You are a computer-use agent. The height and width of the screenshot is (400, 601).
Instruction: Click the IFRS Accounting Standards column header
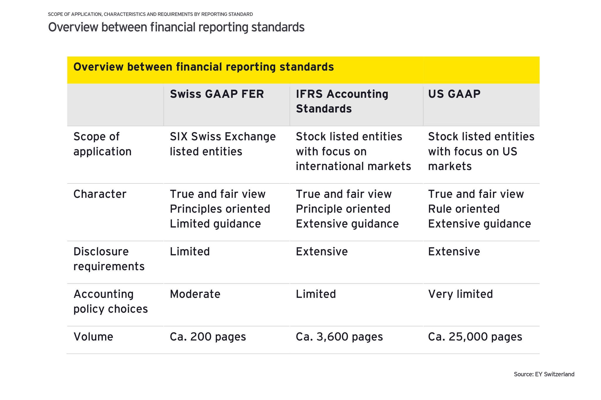(x=342, y=101)
